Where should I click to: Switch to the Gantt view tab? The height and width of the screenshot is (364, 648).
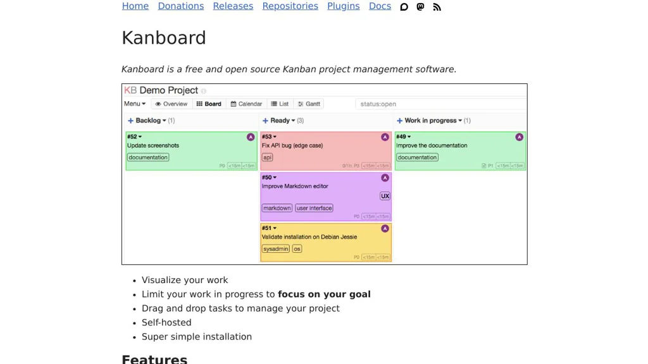tap(309, 104)
